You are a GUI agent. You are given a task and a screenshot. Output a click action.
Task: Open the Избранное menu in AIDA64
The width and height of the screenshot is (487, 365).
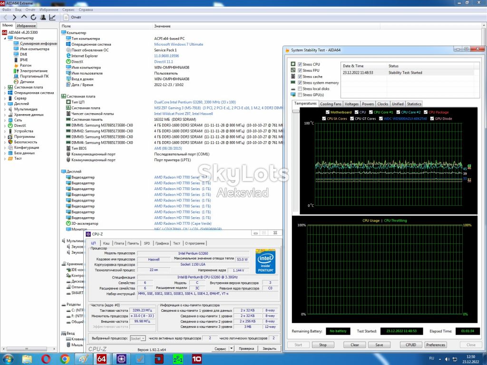49,10
